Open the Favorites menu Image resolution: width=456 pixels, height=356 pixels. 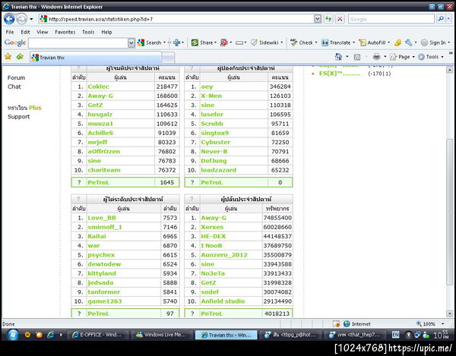coord(65,32)
